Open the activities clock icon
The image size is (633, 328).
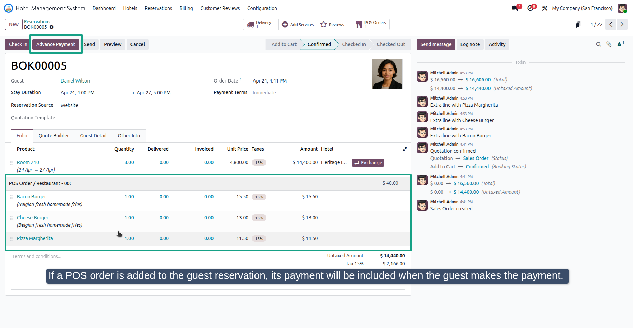click(531, 8)
